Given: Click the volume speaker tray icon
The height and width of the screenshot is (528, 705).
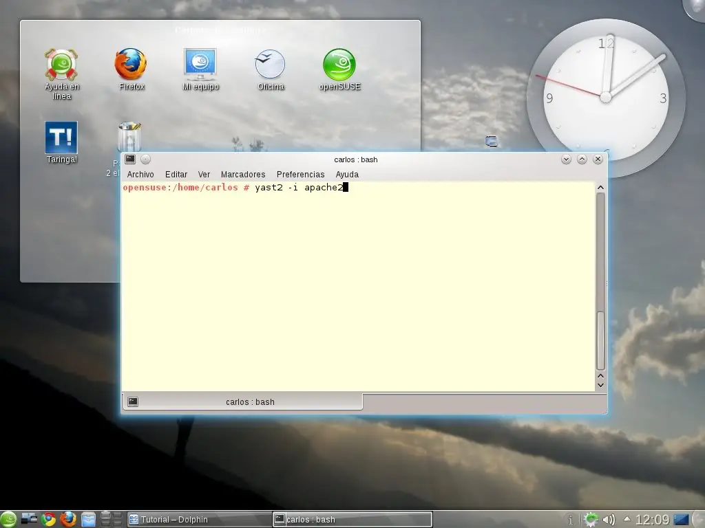Looking at the screenshot, I should [609, 520].
